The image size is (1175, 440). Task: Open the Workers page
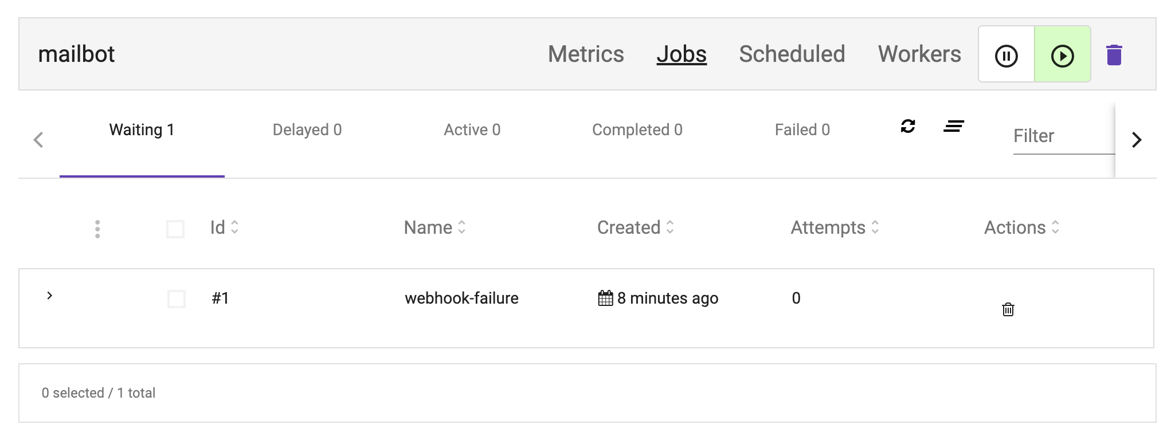(x=919, y=54)
